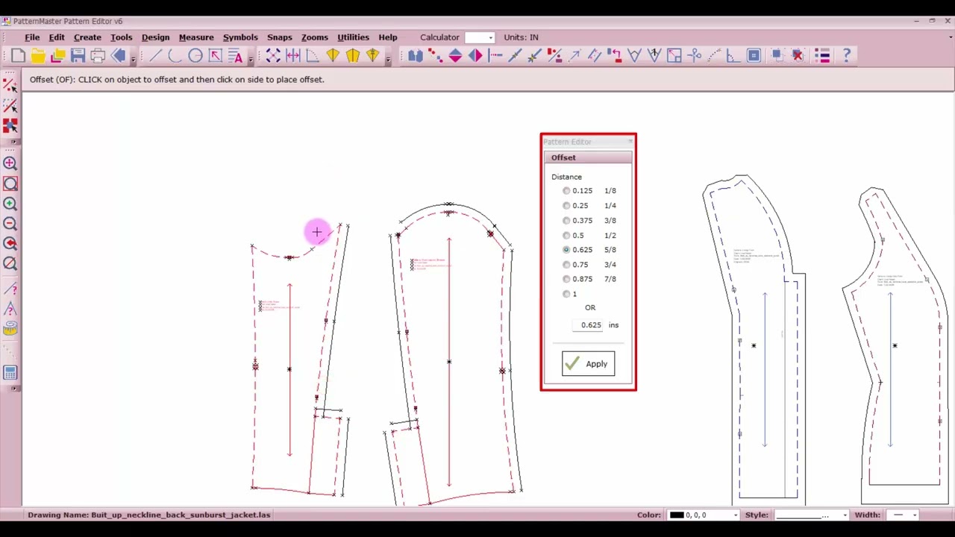The width and height of the screenshot is (955, 537).
Task: Select the 0.25 (1/4) distance radio
Action: (x=566, y=206)
